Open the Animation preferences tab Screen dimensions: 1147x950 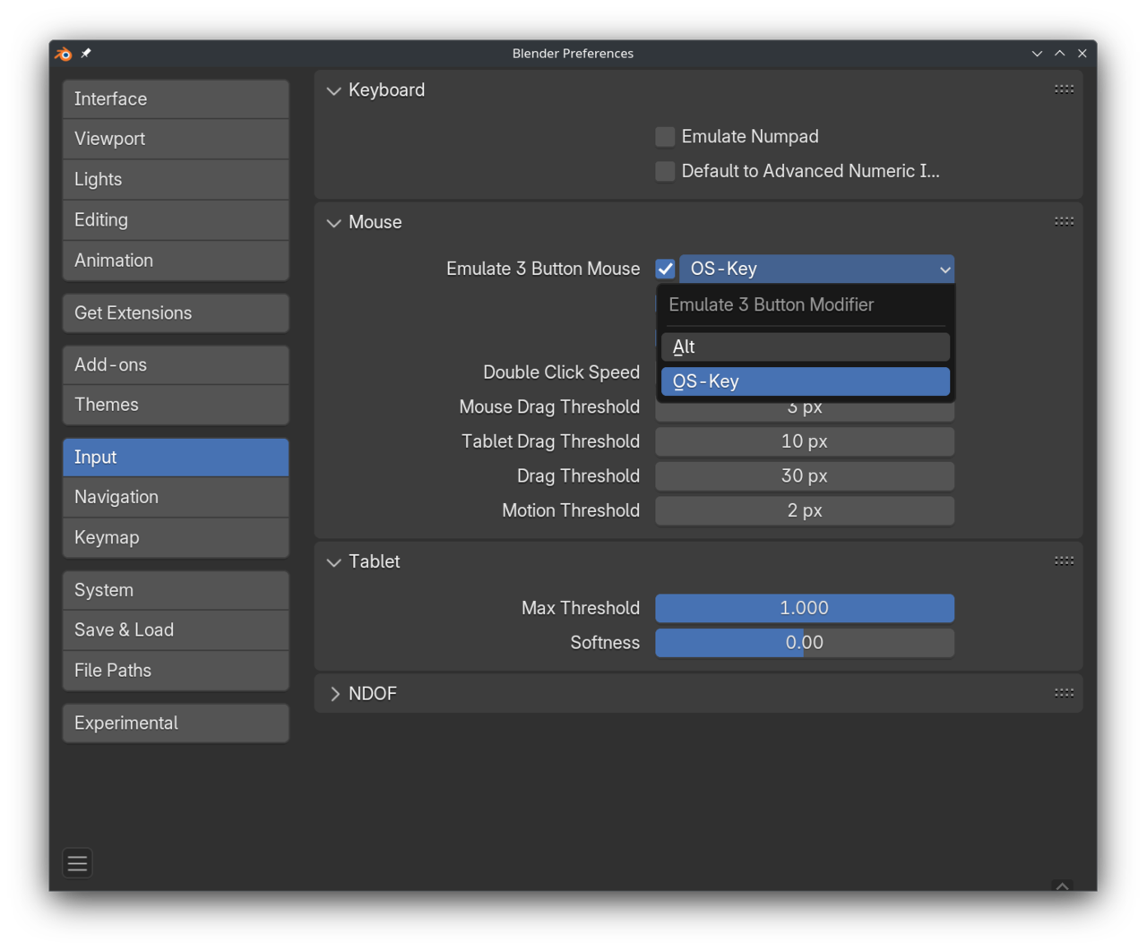(x=176, y=261)
